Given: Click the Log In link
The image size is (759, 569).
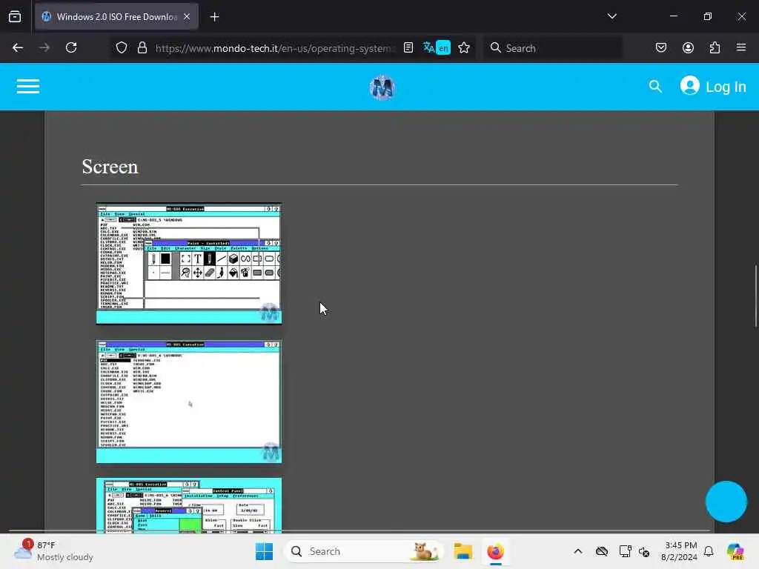Looking at the screenshot, I should [713, 87].
